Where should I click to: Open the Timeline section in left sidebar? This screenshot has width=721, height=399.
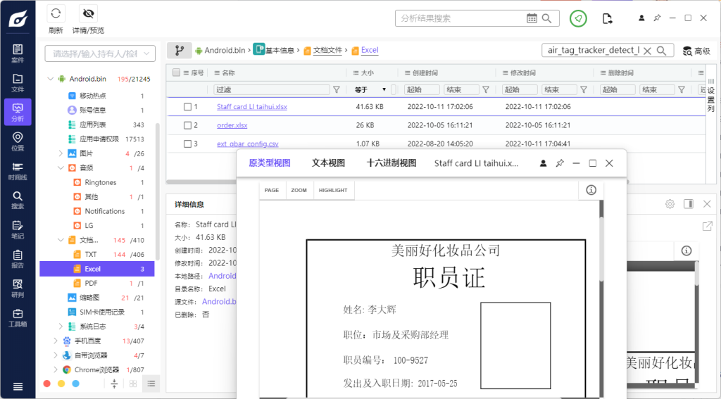(x=18, y=171)
